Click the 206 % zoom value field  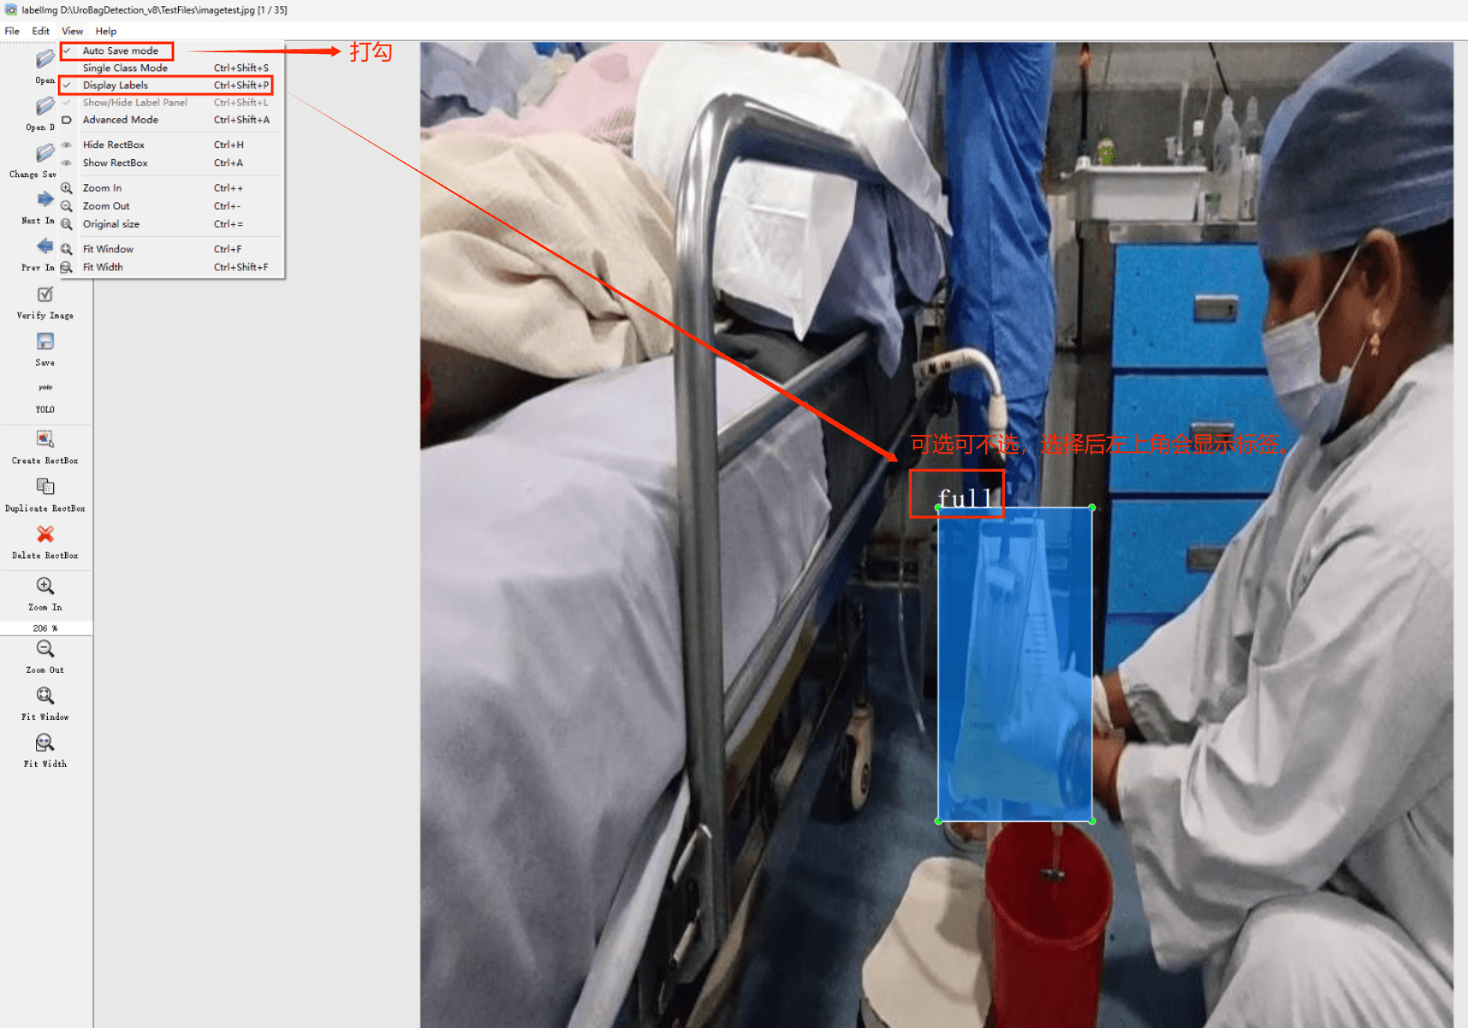pos(45,628)
